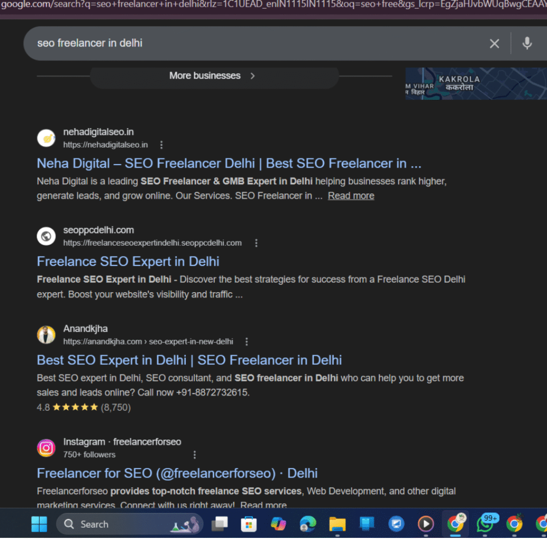Click the Kakrola map thumbnail

475,83
